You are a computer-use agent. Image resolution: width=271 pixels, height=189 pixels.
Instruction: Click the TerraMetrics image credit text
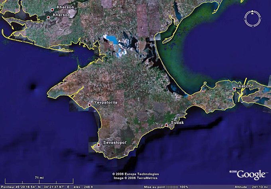135,178
